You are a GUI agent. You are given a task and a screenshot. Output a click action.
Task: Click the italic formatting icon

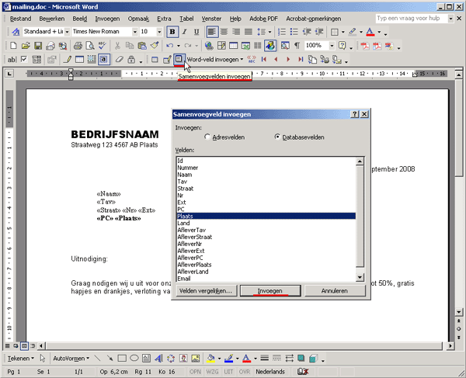[184, 32]
